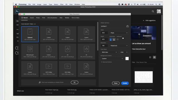Collapse suggestions with Hide suggestions
The image size is (178, 100).
(149, 21)
